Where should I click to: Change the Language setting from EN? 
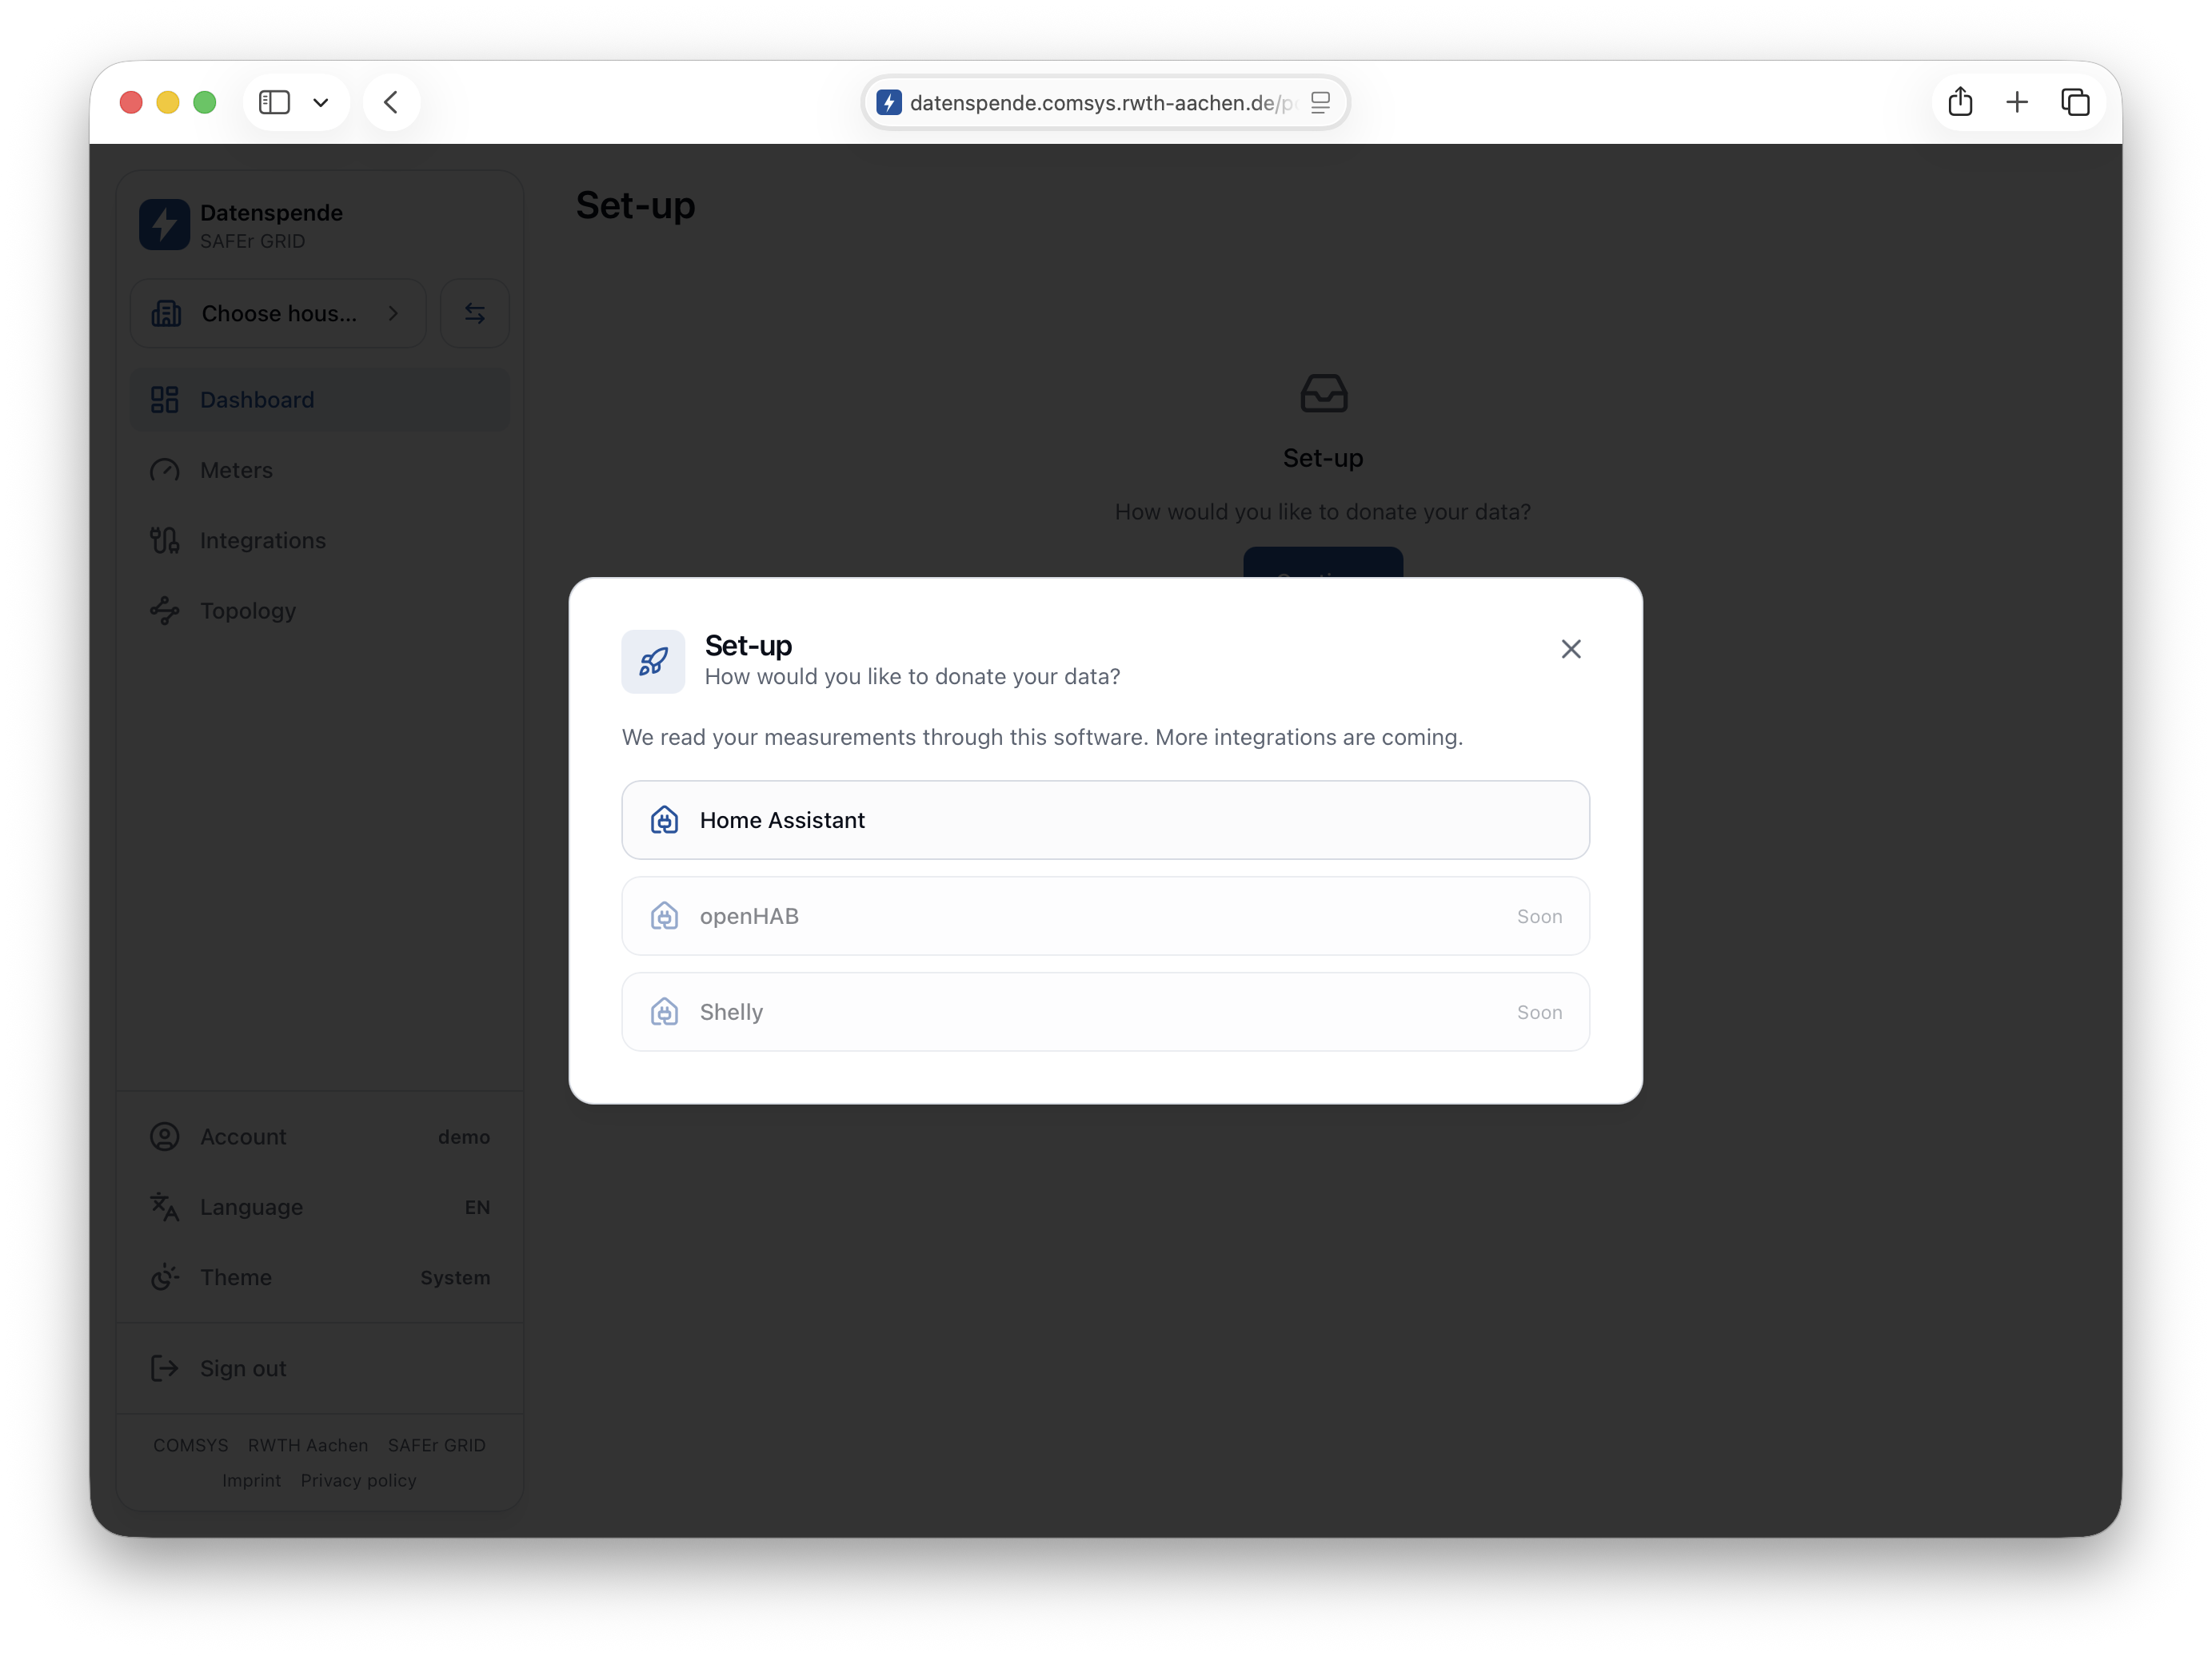point(320,1208)
